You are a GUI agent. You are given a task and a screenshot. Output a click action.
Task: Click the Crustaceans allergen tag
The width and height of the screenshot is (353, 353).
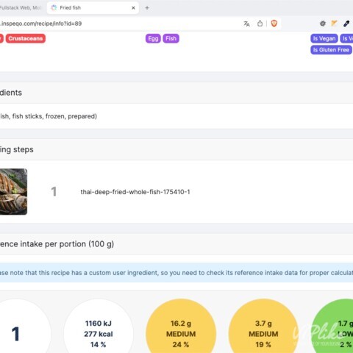(x=26, y=38)
